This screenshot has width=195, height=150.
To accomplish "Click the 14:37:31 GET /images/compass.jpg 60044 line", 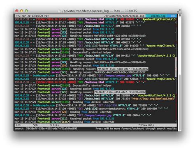I will coord(83,115).
